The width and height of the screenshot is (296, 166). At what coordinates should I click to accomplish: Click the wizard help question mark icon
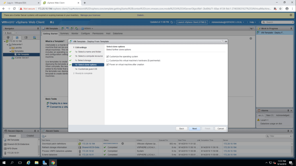223,41
